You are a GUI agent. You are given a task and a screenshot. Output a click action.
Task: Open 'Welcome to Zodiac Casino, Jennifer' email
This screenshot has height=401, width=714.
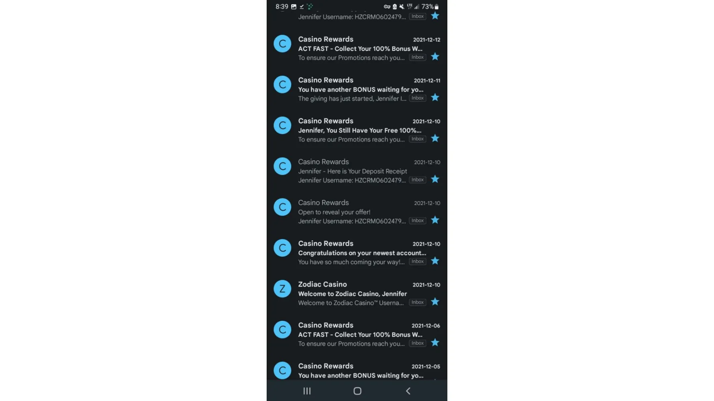[x=357, y=294]
